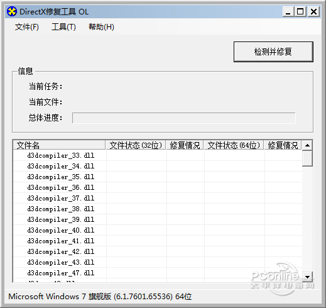Open the 帮助(H) menu
326x308 pixels.
tap(101, 27)
